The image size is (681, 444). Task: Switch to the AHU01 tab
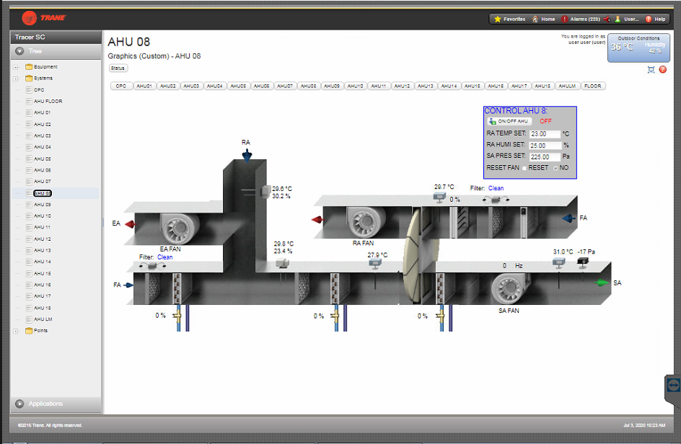pyautogui.click(x=144, y=86)
